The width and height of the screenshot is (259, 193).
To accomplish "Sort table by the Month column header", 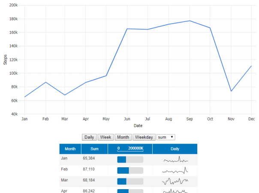I will [70, 149].
